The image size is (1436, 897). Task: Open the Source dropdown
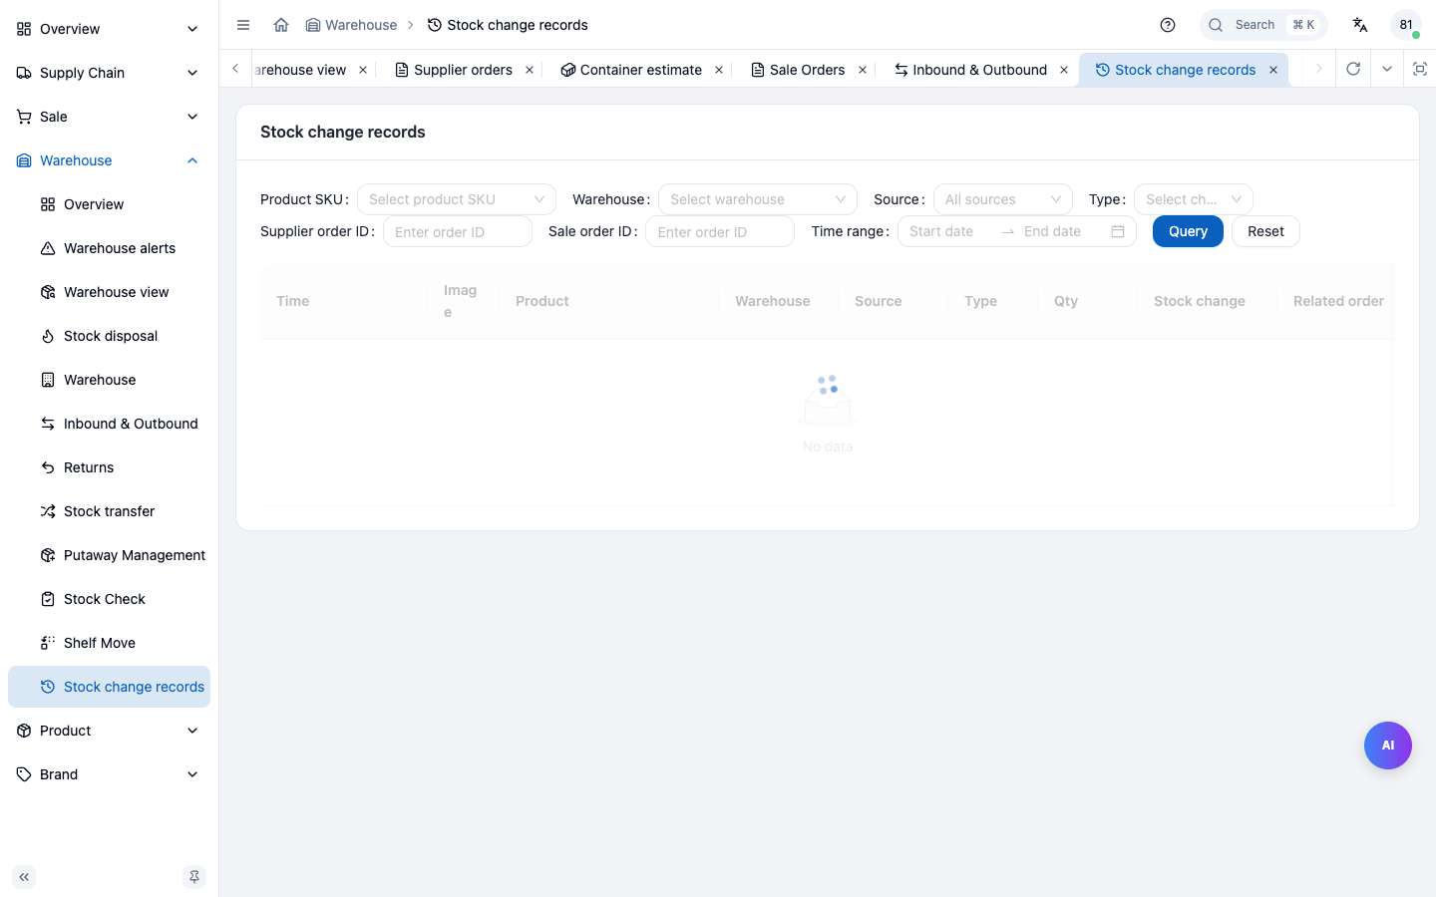coord(1003,199)
